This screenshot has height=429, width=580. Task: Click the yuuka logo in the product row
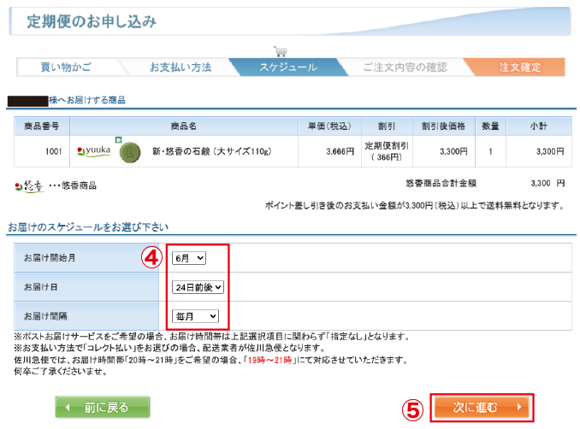(94, 151)
